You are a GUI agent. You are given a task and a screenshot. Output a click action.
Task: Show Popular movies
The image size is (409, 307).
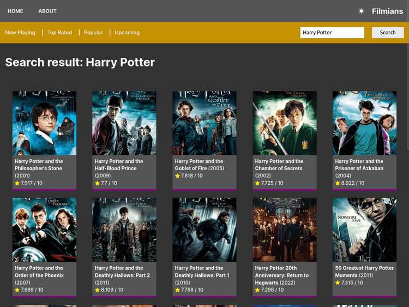[x=93, y=33]
